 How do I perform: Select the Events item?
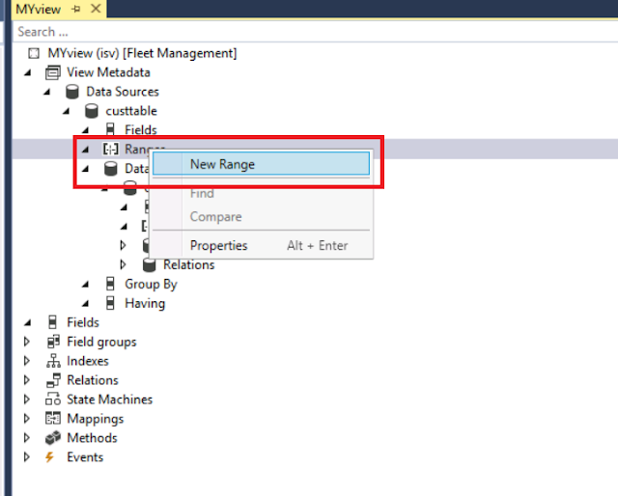[85, 457]
